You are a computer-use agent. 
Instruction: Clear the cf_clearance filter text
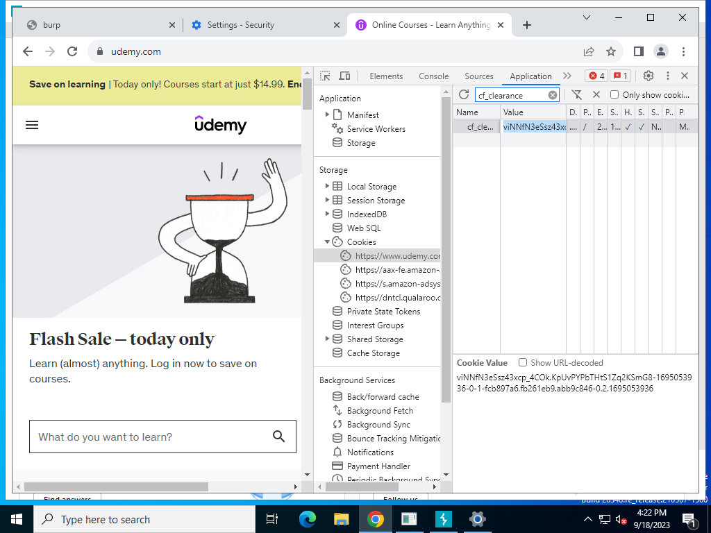click(x=552, y=95)
